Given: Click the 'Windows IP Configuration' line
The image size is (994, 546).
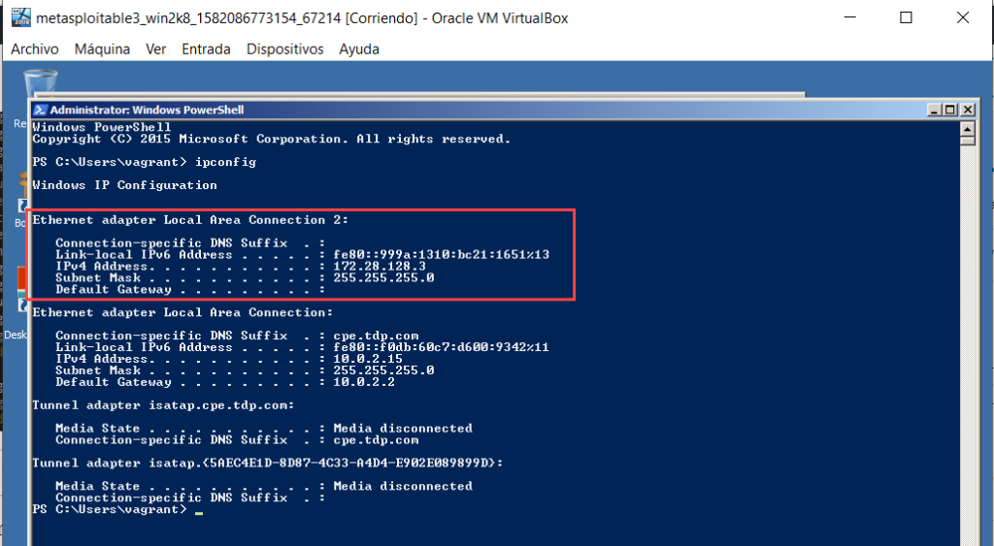Looking at the screenshot, I should 124,185.
